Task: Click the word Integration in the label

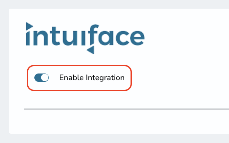Action: tap(105, 78)
